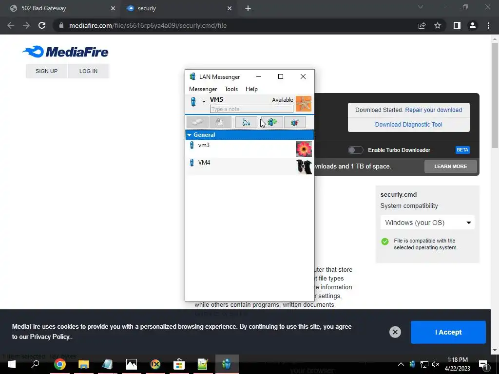
Task: Open the Chrome three-dot menu
Action: (488, 25)
